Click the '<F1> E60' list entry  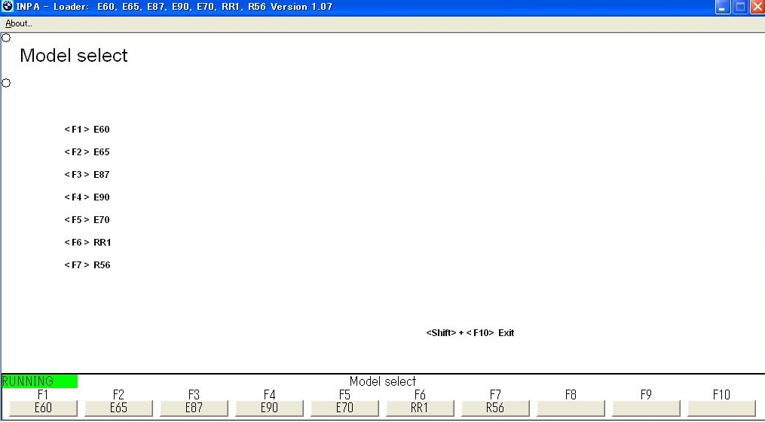[x=87, y=130]
